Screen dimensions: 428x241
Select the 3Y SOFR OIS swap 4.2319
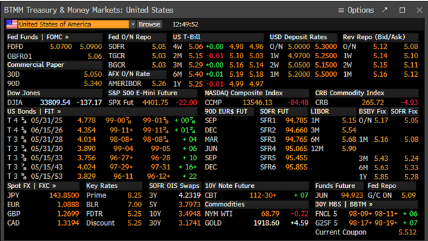[189, 196]
